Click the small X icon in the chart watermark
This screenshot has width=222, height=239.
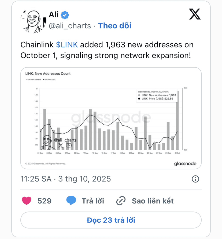[x=61, y=145]
